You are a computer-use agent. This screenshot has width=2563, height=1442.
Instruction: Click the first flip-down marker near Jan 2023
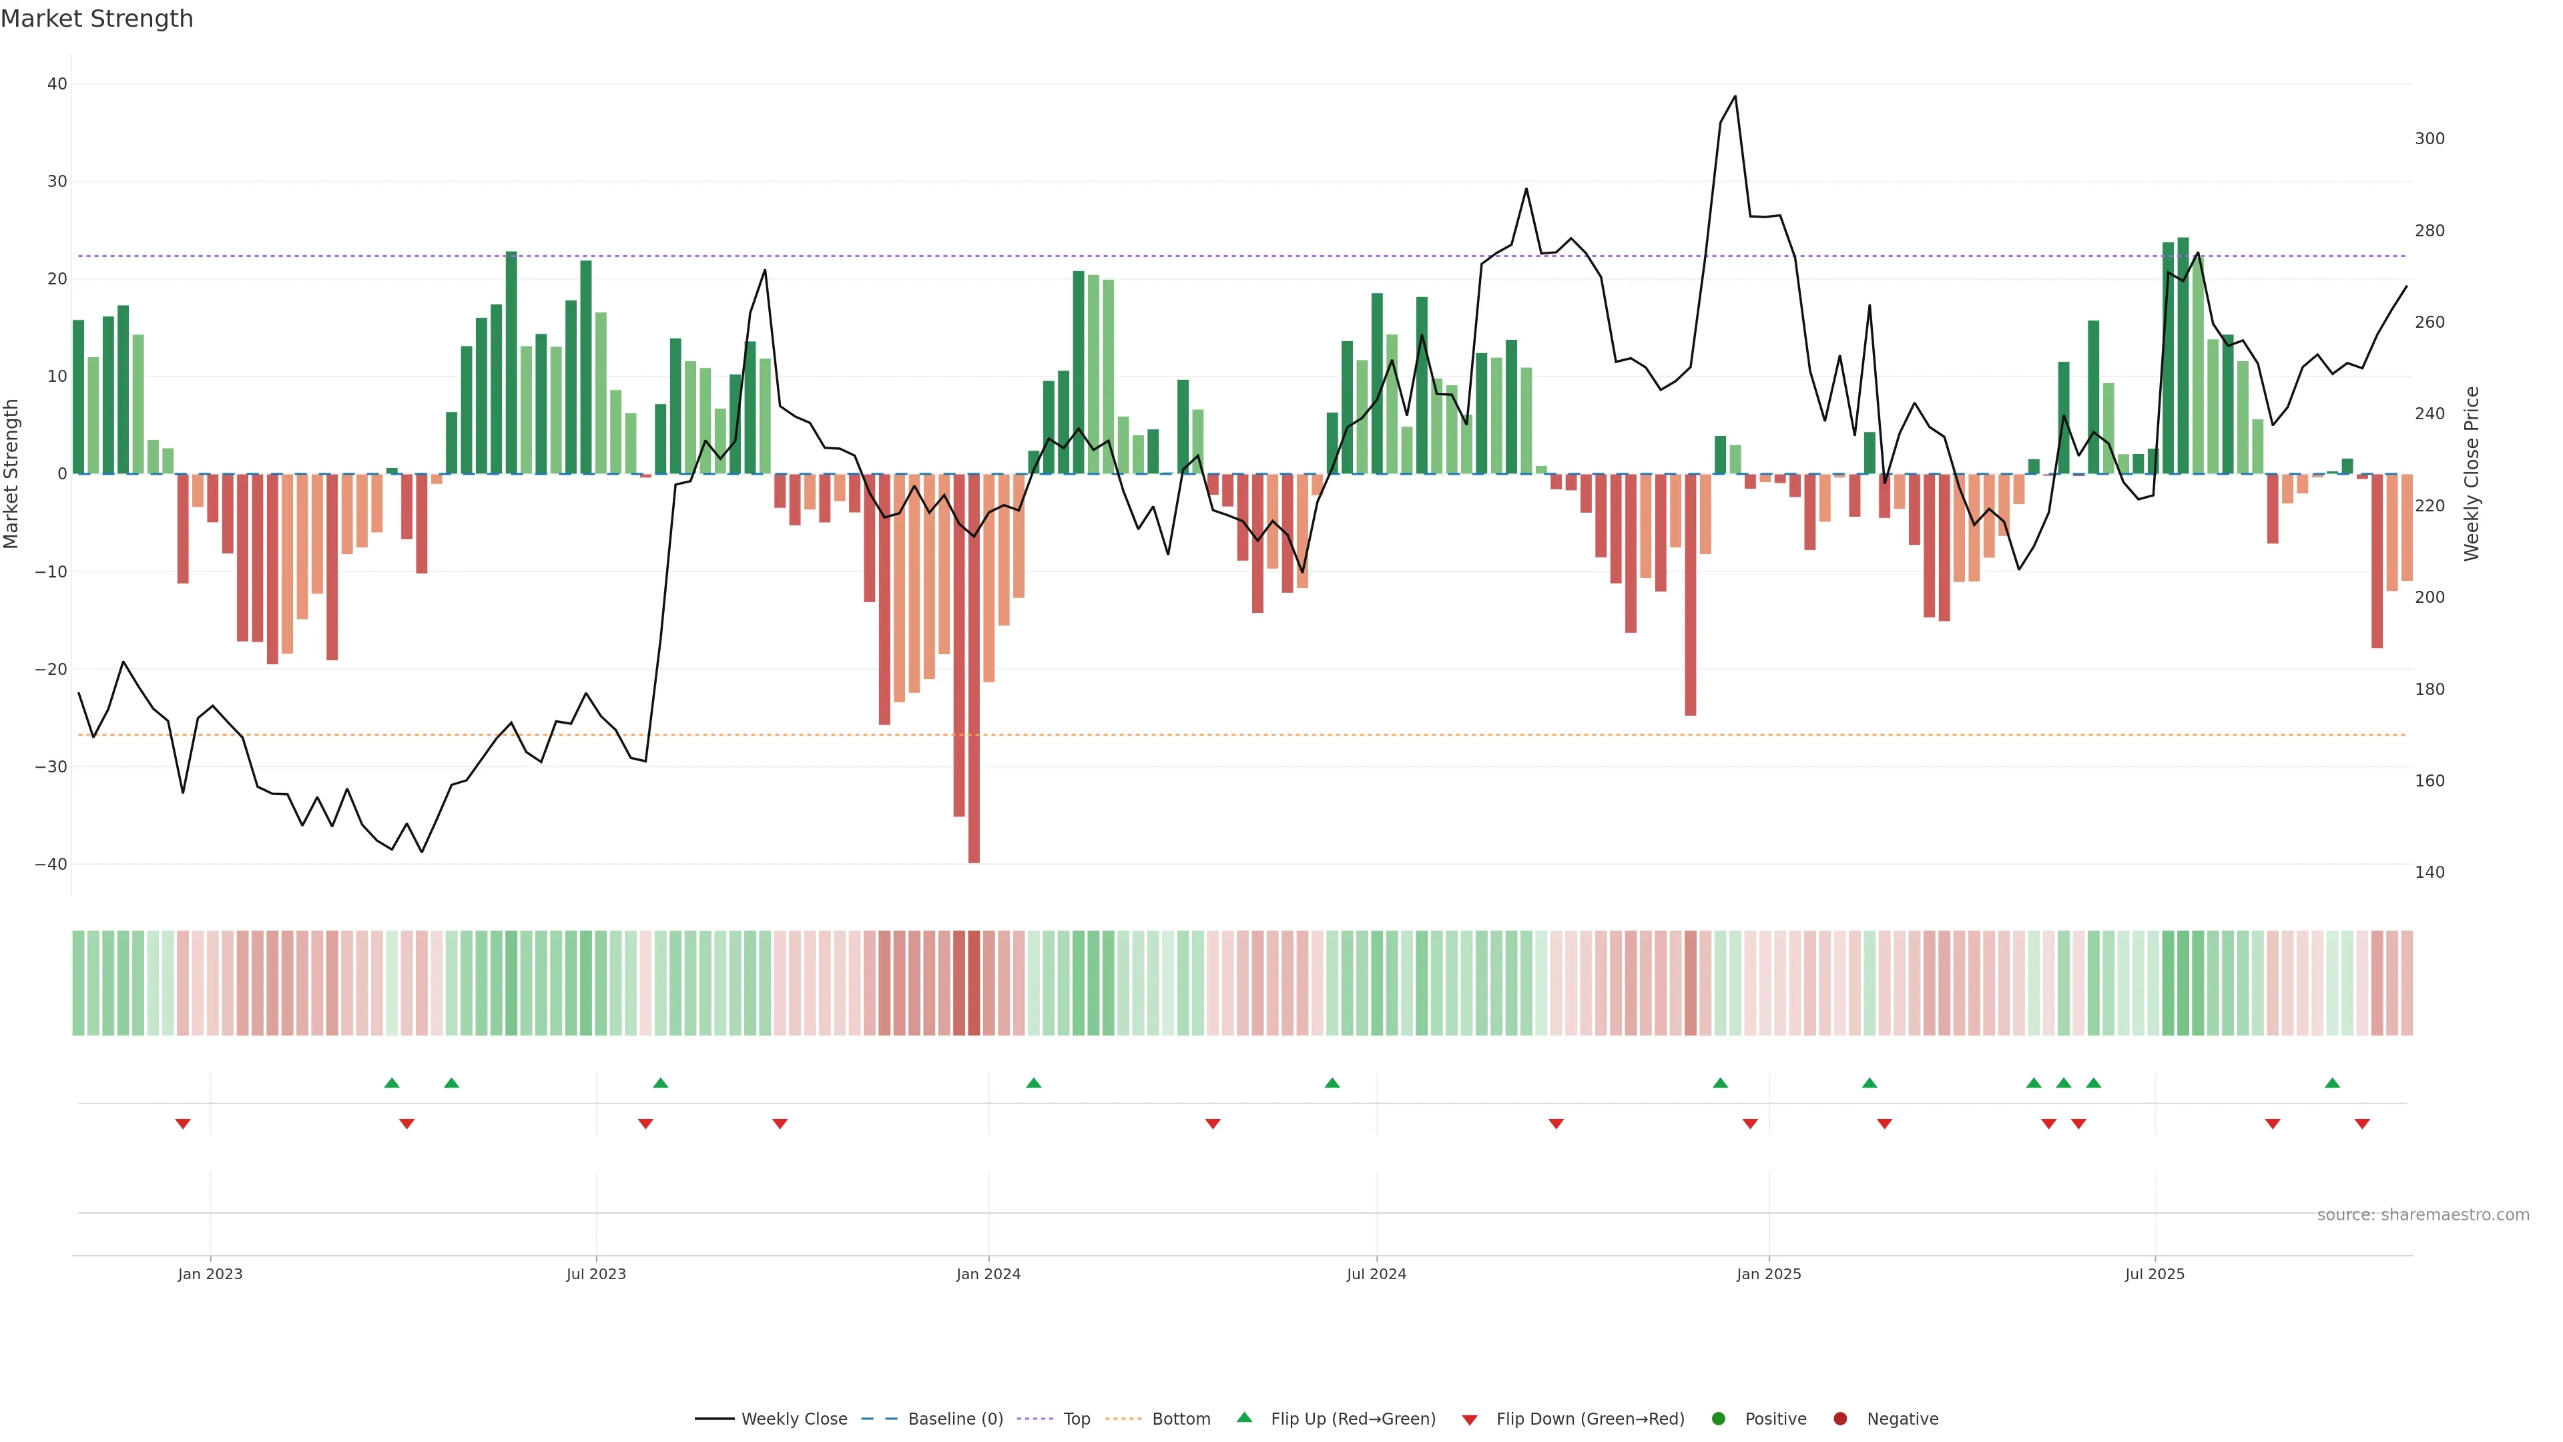[x=183, y=1124]
